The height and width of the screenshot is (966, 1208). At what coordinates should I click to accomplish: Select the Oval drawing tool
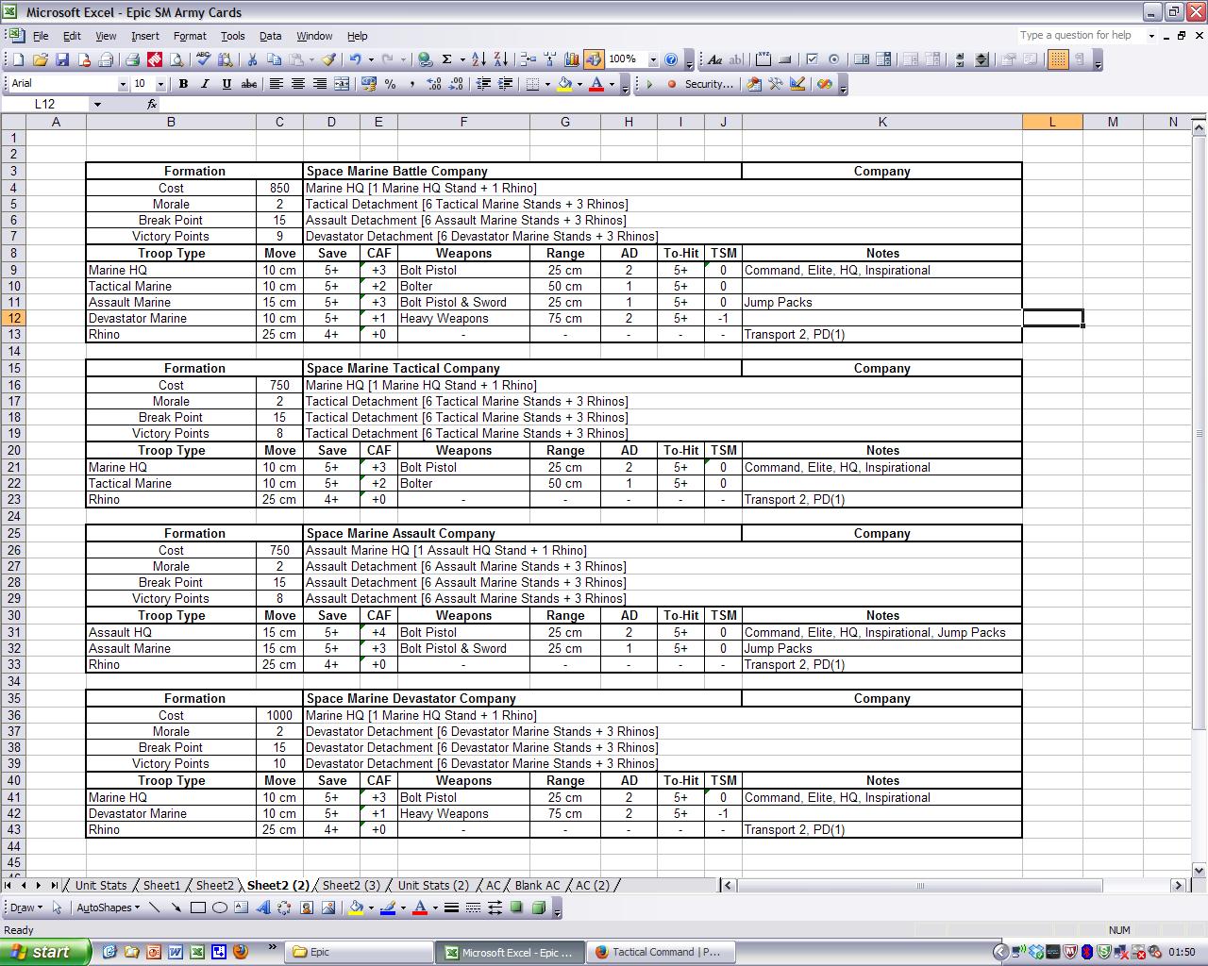pyautogui.click(x=219, y=908)
